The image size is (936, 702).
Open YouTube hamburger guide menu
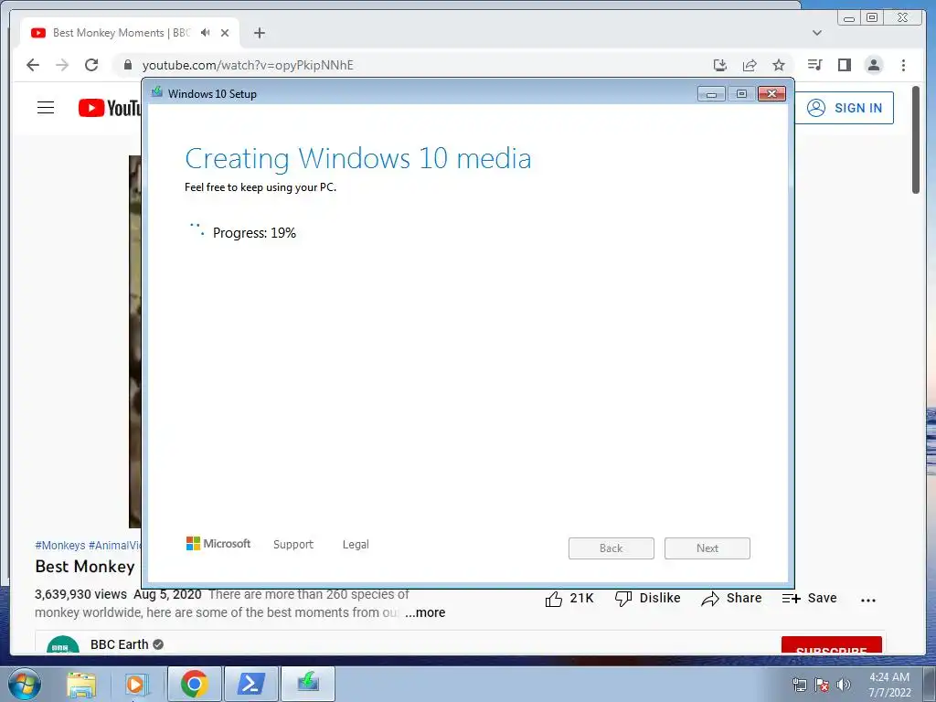(x=46, y=108)
